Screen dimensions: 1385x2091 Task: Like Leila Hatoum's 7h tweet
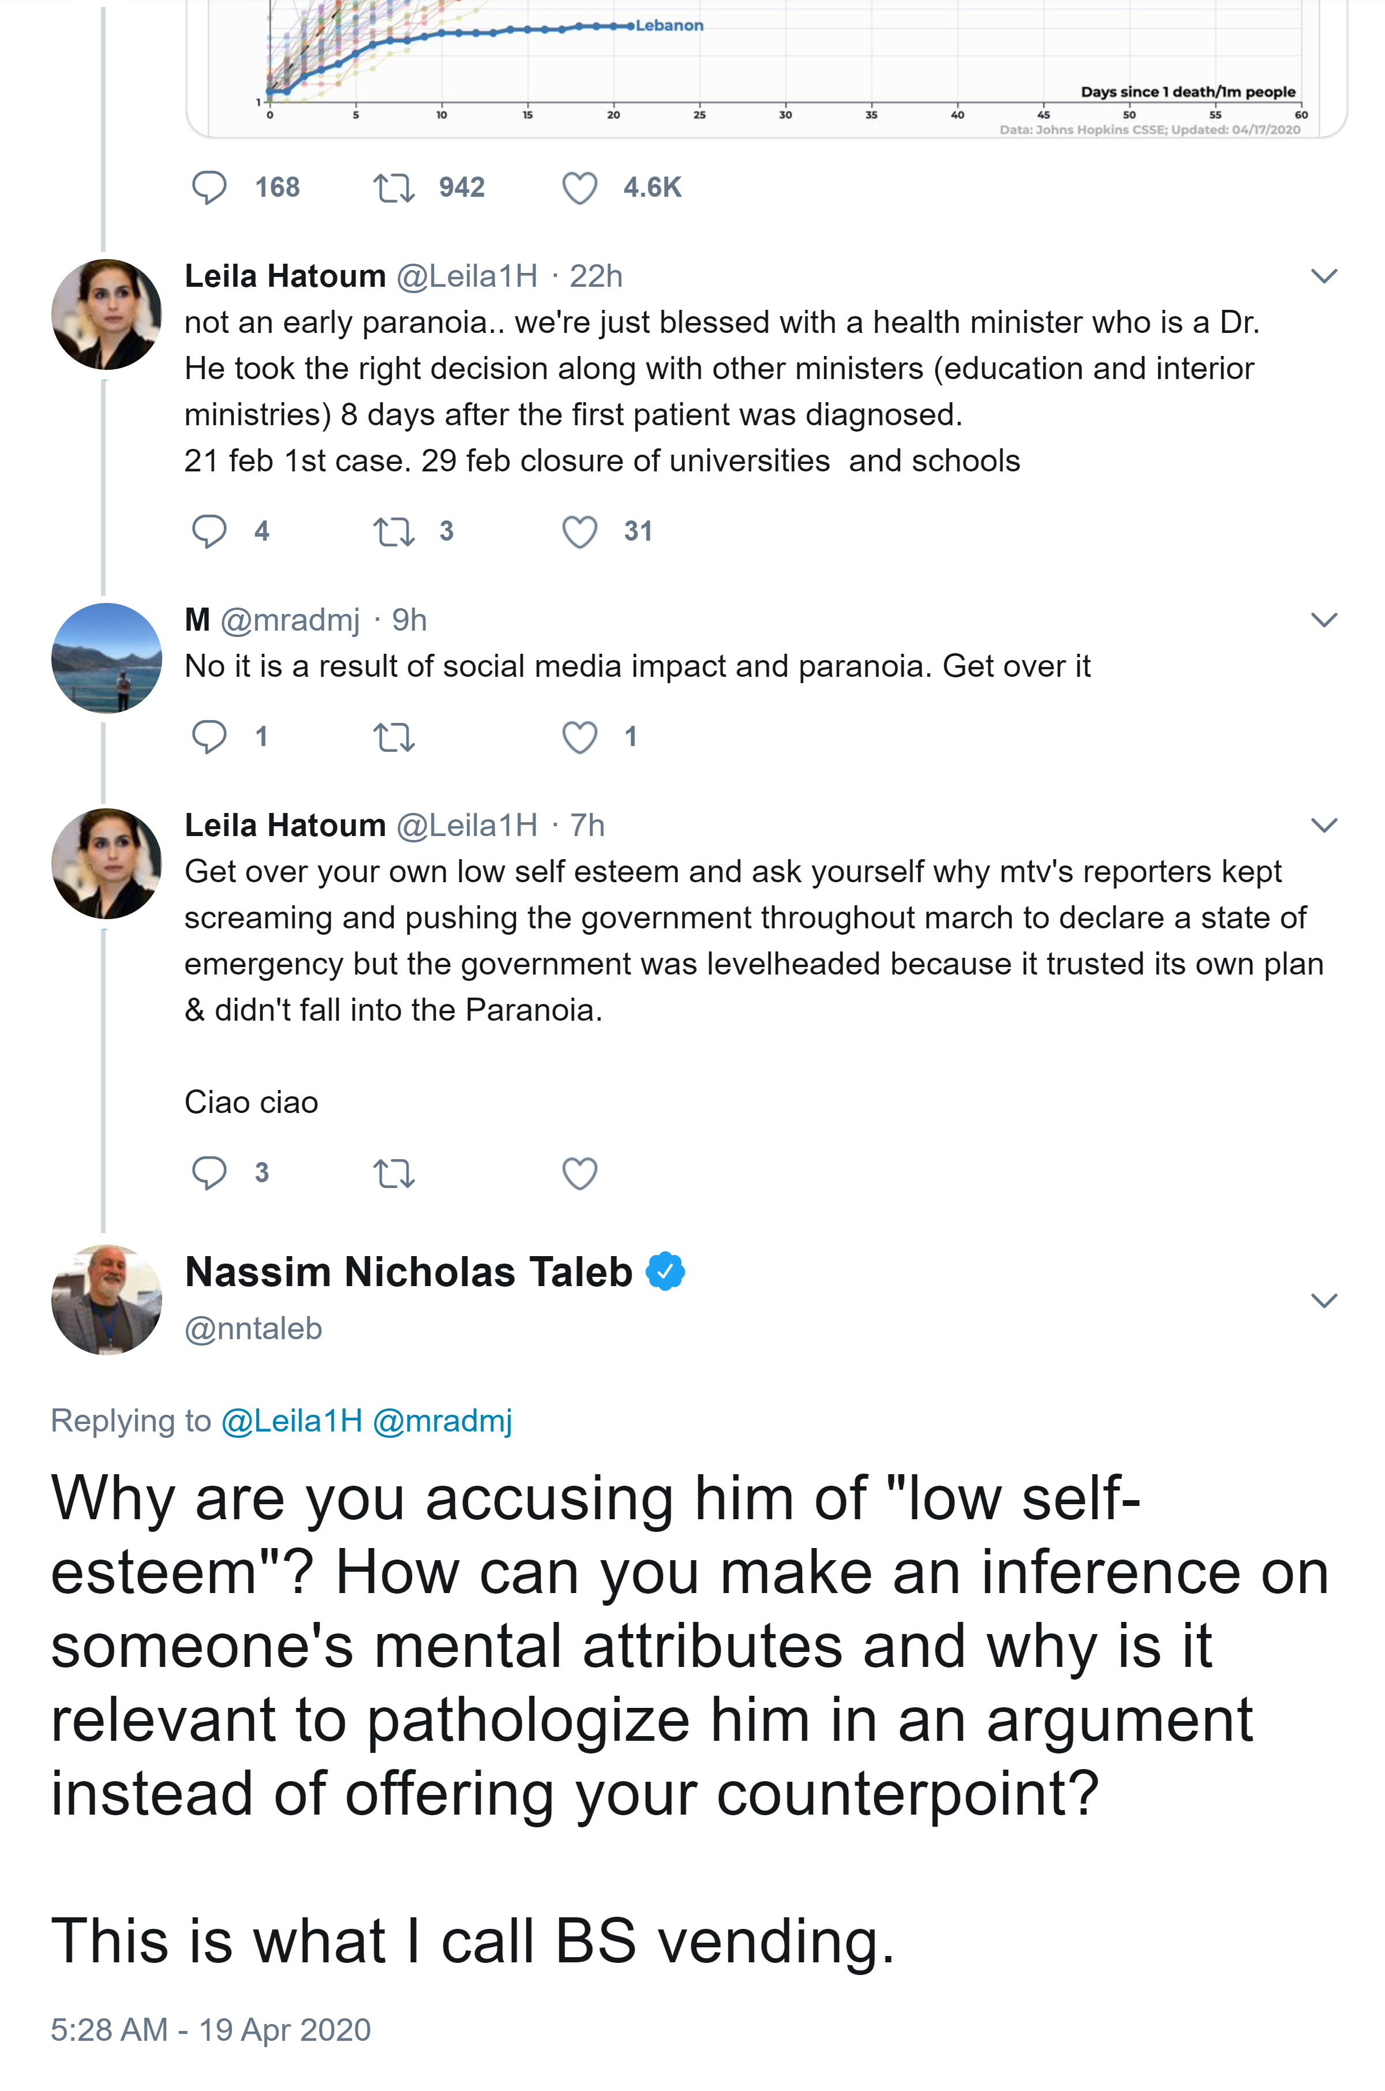pyautogui.click(x=579, y=1172)
